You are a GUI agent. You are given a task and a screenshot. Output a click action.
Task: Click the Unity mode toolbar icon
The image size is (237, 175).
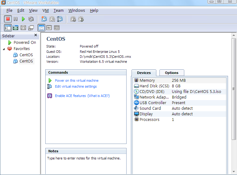click(x=31, y=28)
